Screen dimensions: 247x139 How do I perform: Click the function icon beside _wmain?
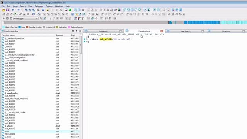click(3, 47)
